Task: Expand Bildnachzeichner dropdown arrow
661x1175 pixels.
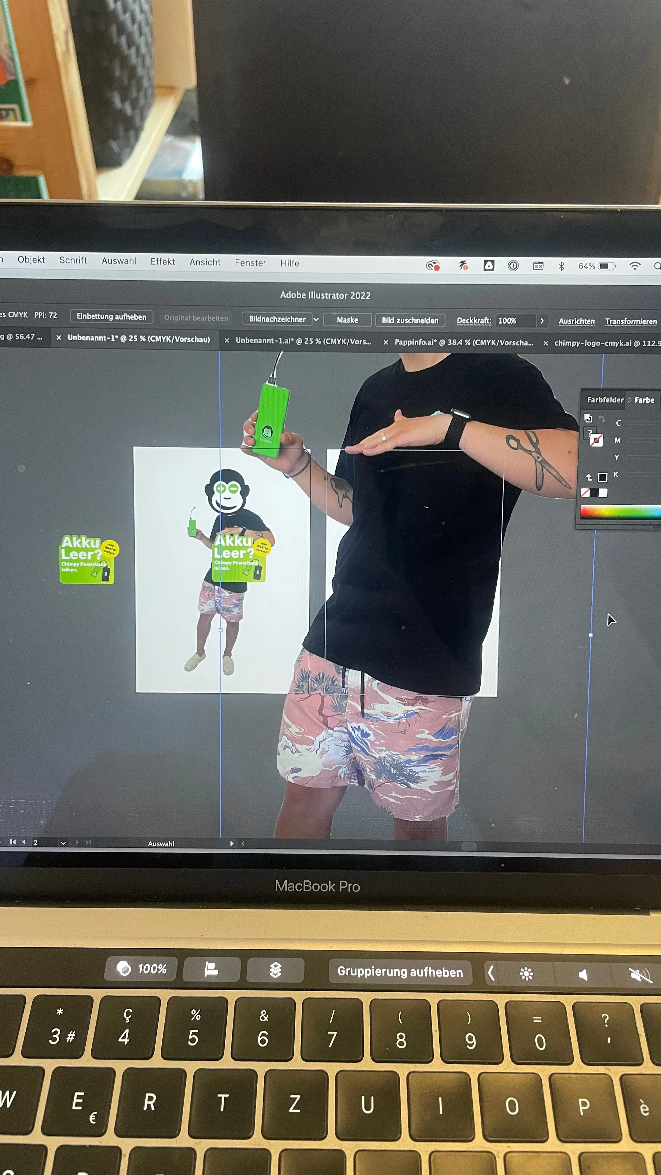Action: pyautogui.click(x=316, y=319)
